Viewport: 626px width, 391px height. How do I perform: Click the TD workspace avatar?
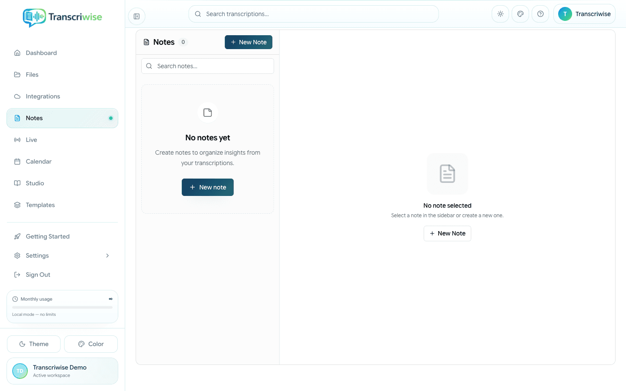(x=20, y=371)
